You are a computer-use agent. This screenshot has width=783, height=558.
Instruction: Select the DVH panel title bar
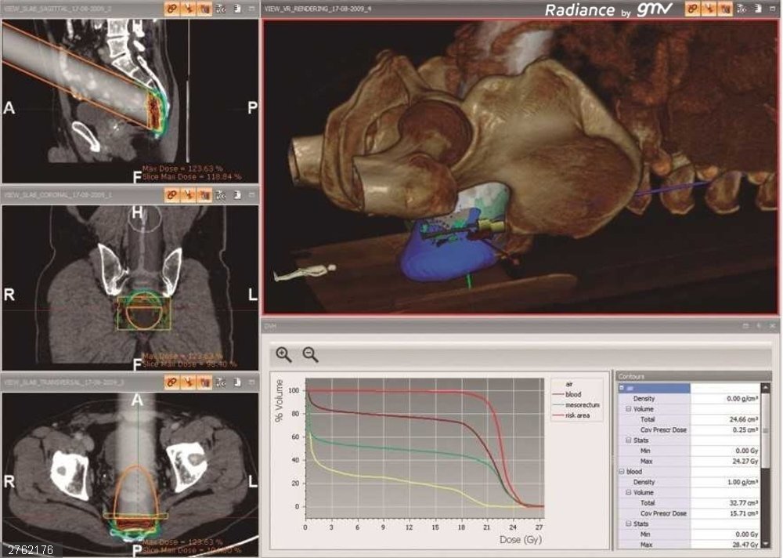pos(391,324)
